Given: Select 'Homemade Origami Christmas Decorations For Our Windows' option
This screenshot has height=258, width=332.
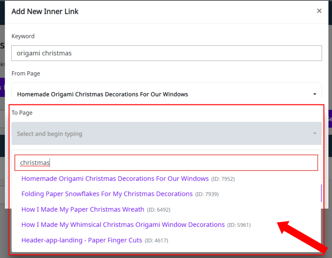Looking at the screenshot, I should point(115,178).
